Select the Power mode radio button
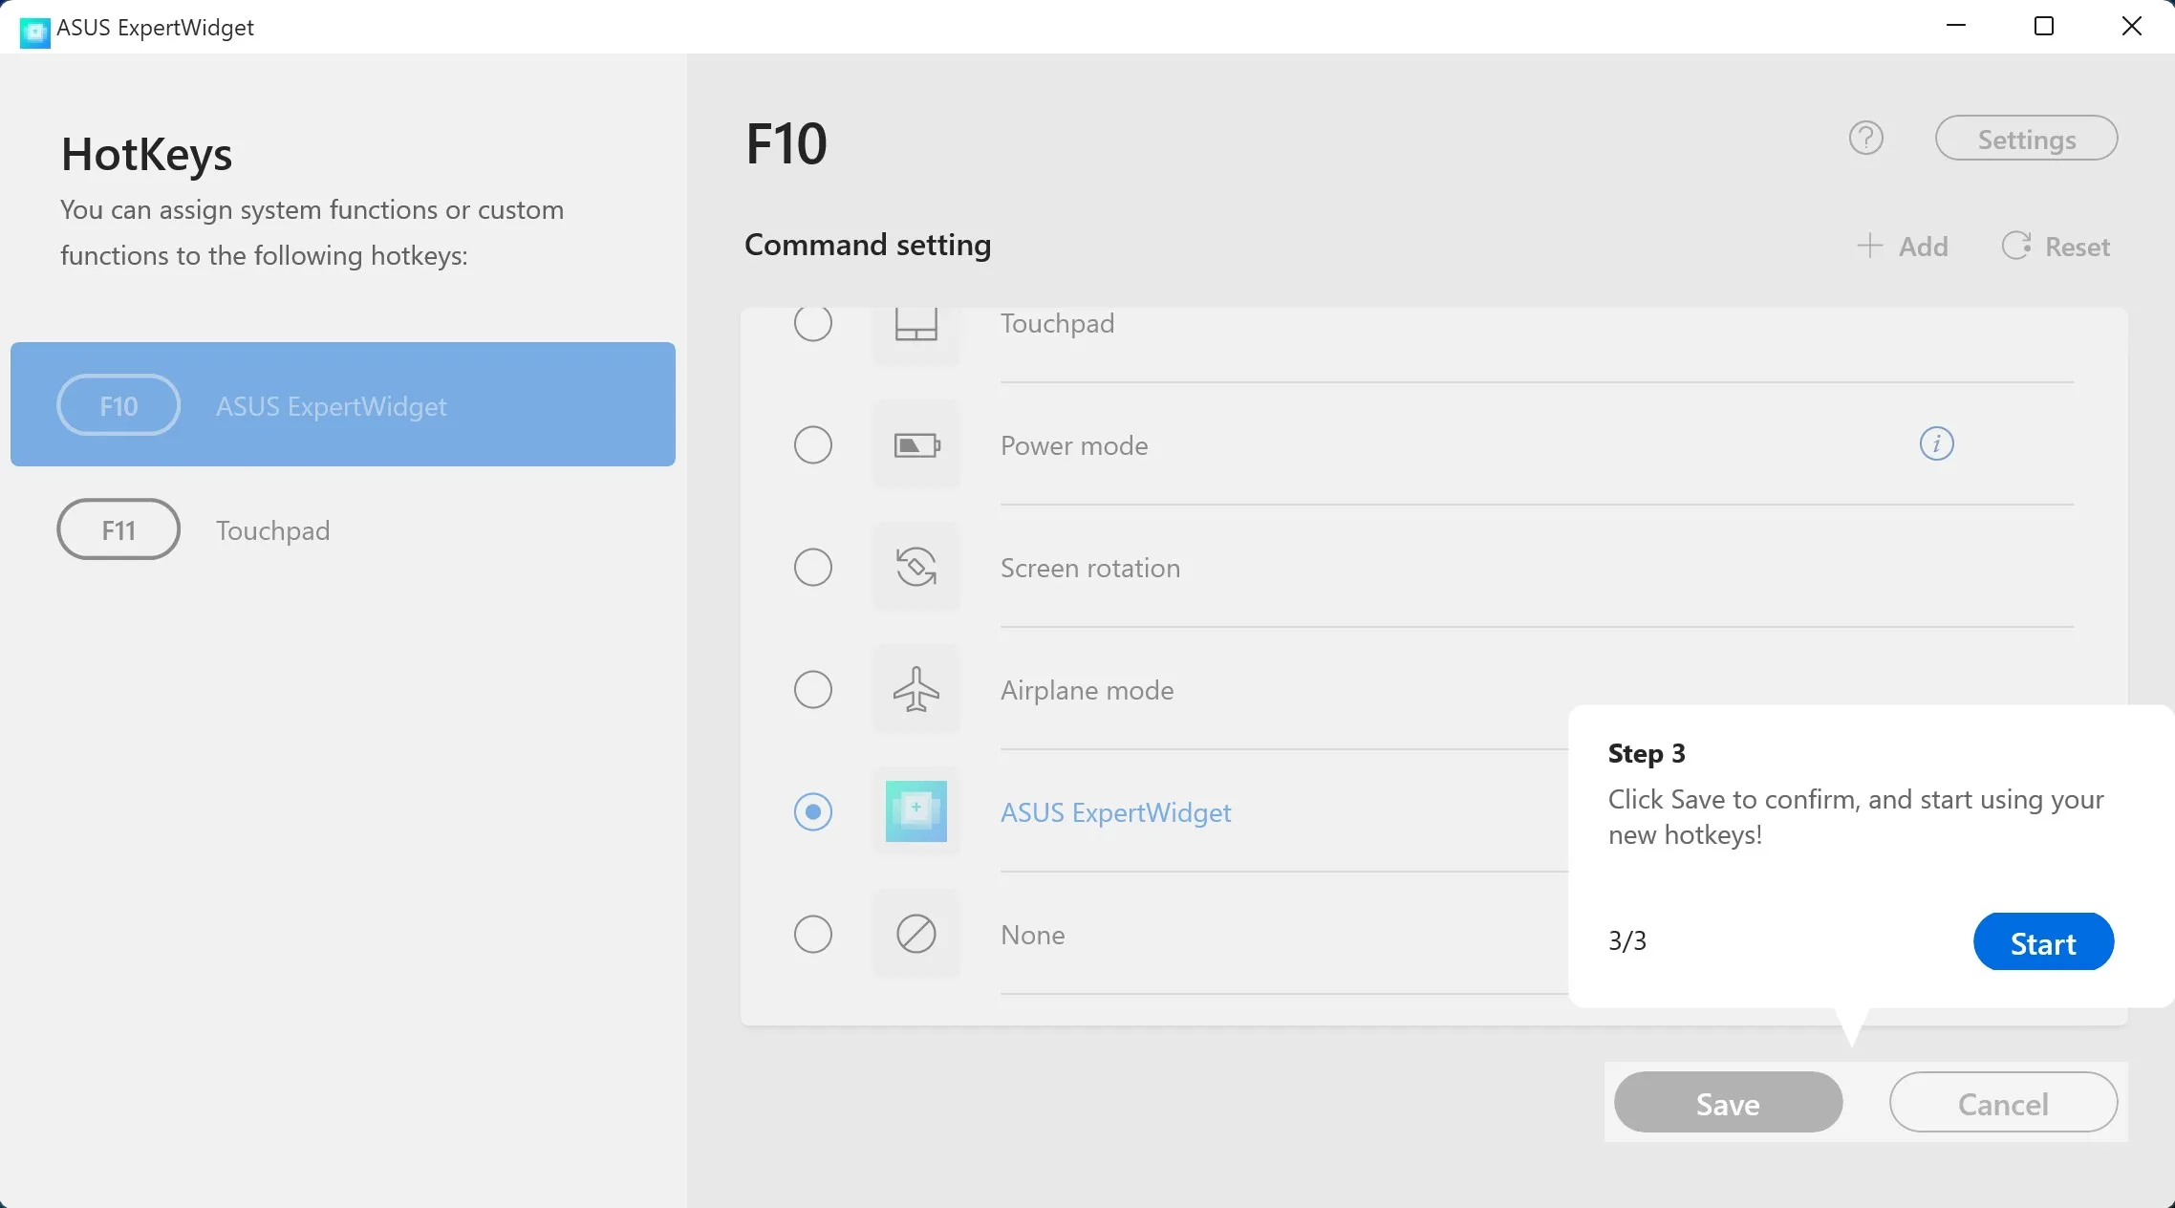The height and width of the screenshot is (1208, 2175). pos(813,445)
